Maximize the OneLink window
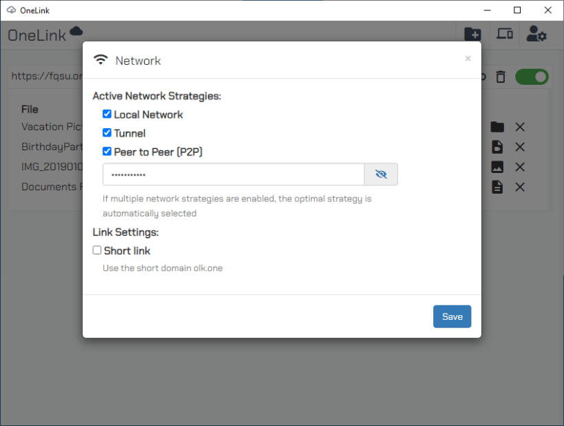This screenshot has width=564, height=426. [517, 10]
